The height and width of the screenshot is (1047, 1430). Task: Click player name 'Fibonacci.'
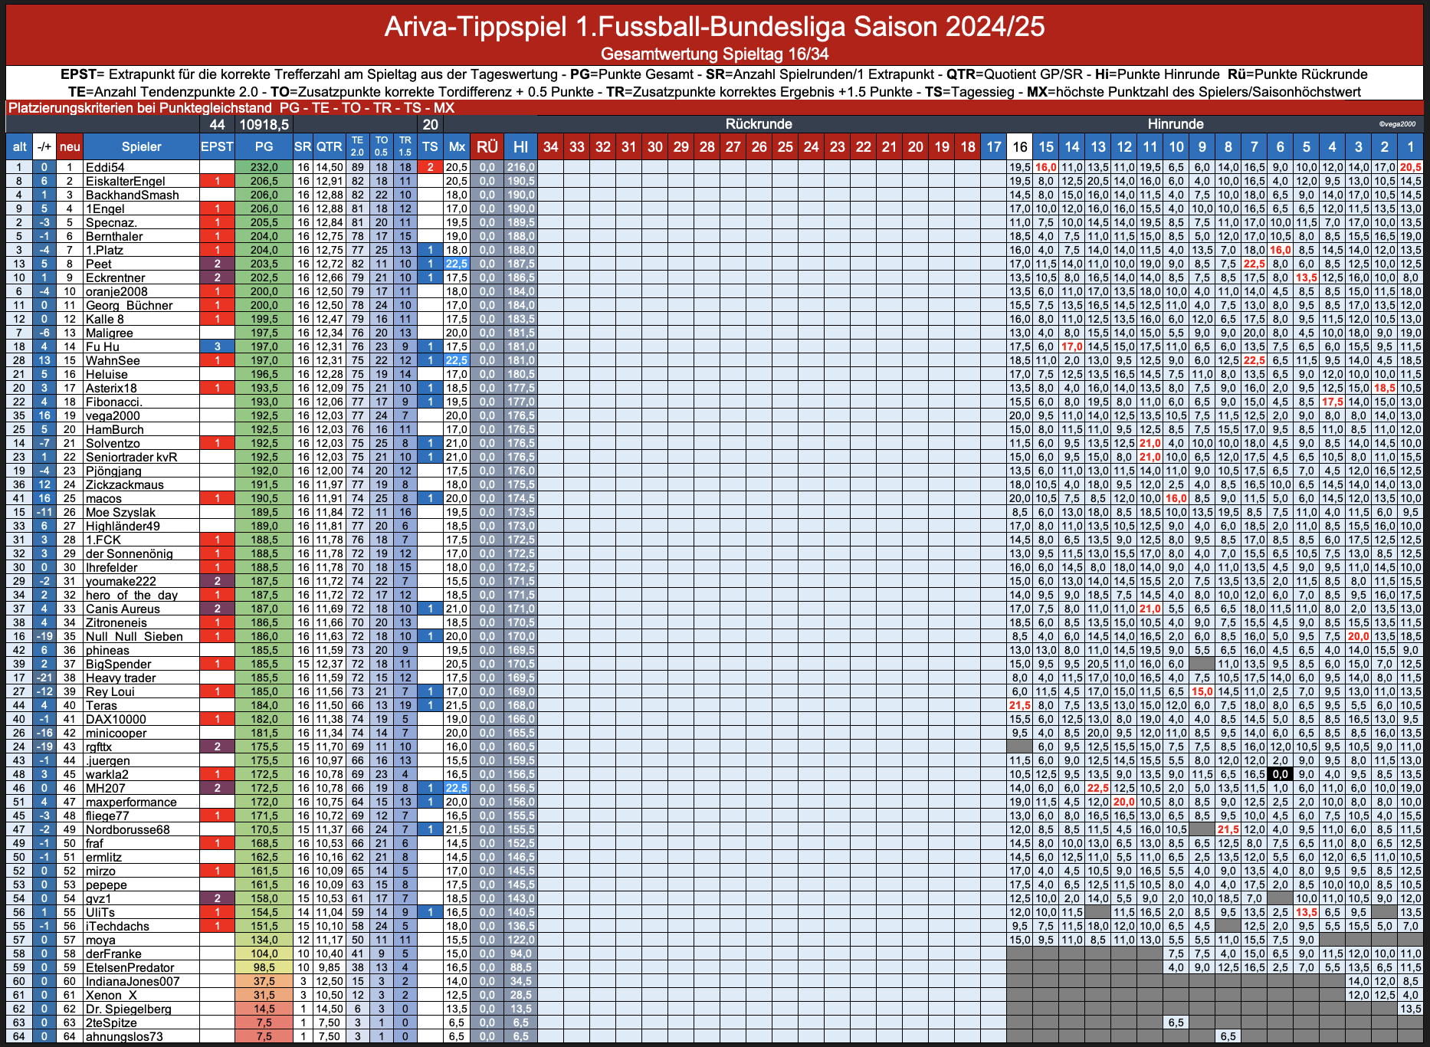[113, 402]
